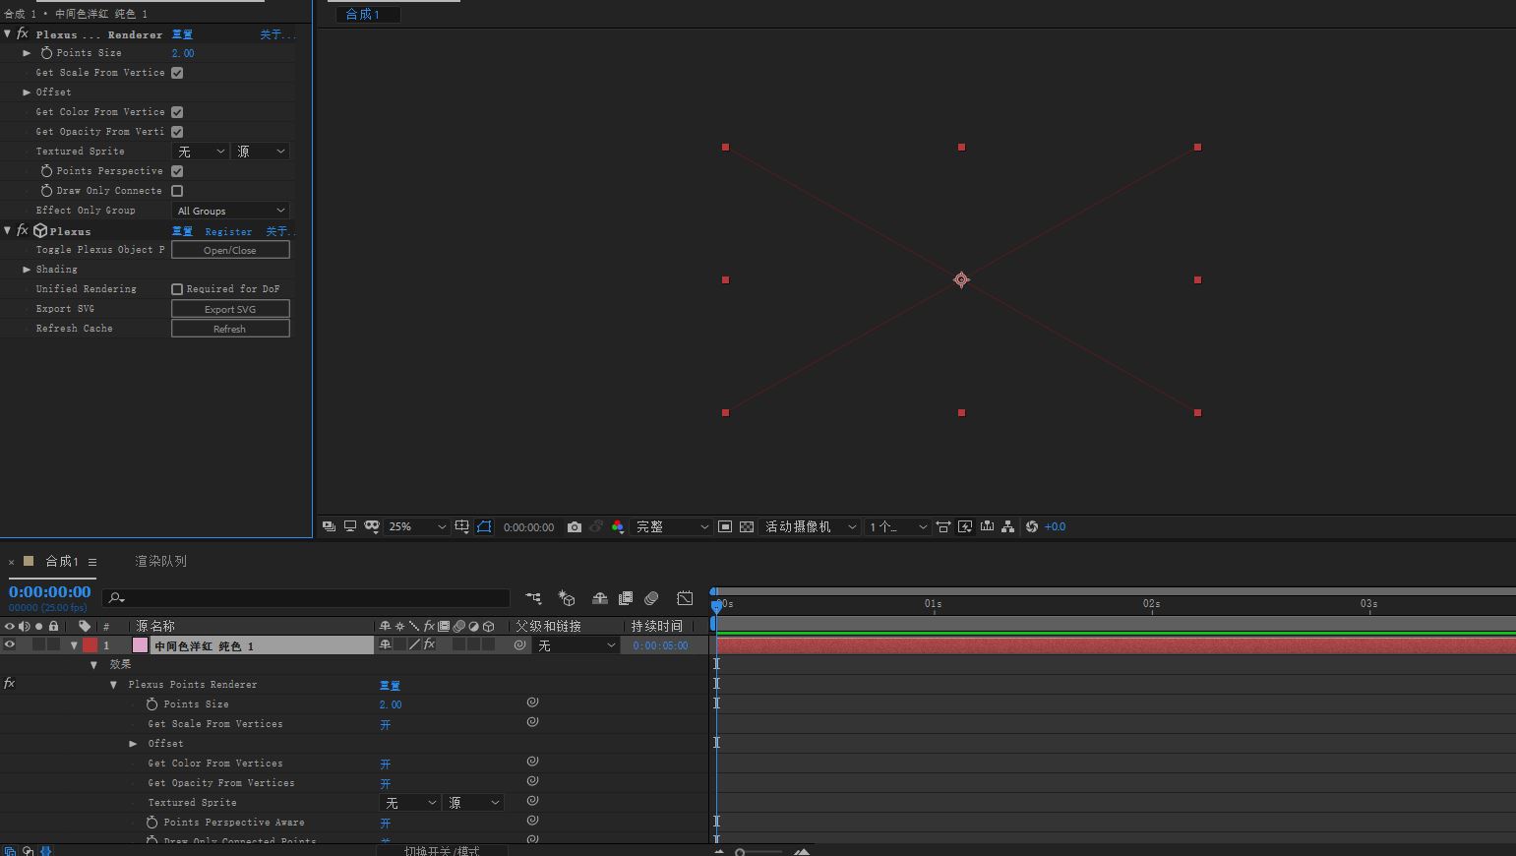Click the hide shy layers icon
The width and height of the screenshot is (1516, 856).
pyautogui.click(x=599, y=598)
